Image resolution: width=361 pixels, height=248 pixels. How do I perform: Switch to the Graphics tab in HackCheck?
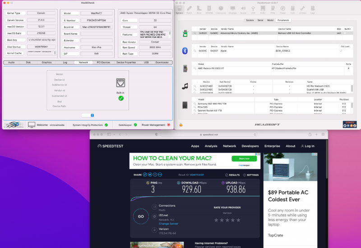click(47, 63)
